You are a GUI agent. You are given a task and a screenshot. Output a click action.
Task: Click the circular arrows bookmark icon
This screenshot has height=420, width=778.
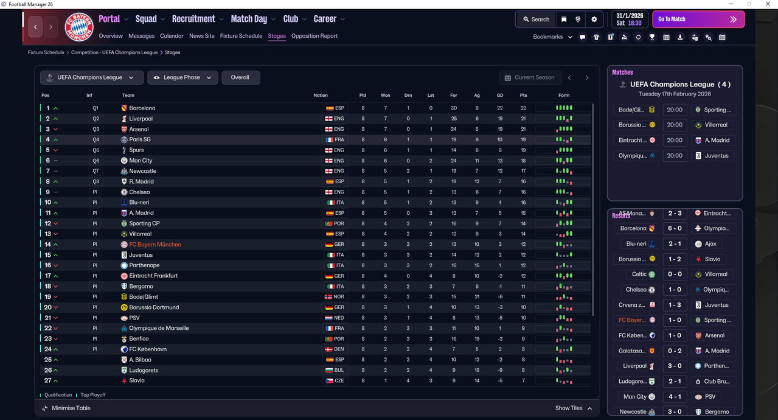point(638,37)
